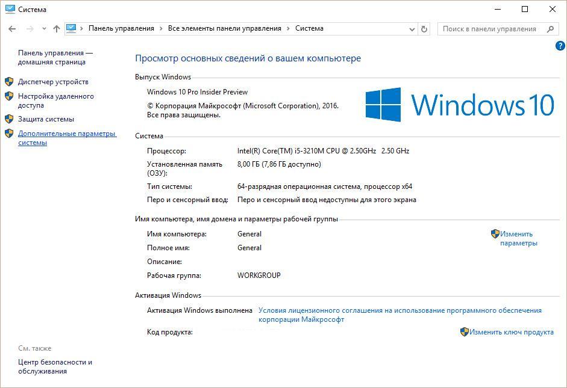
Task: Expand the chevron before Система breadcrumb
Action: [x=288, y=28]
